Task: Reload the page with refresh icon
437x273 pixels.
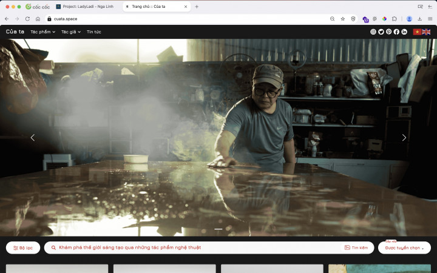Action: point(27,19)
